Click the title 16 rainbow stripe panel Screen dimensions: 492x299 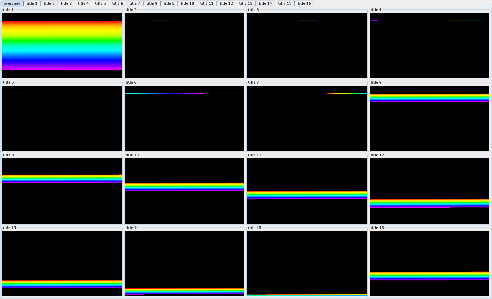click(429, 264)
